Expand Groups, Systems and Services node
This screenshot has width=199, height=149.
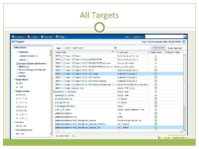(17, 64)
